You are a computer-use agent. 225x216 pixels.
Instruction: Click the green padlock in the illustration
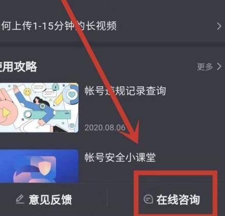pyautogui.click(x=55, y=87)
